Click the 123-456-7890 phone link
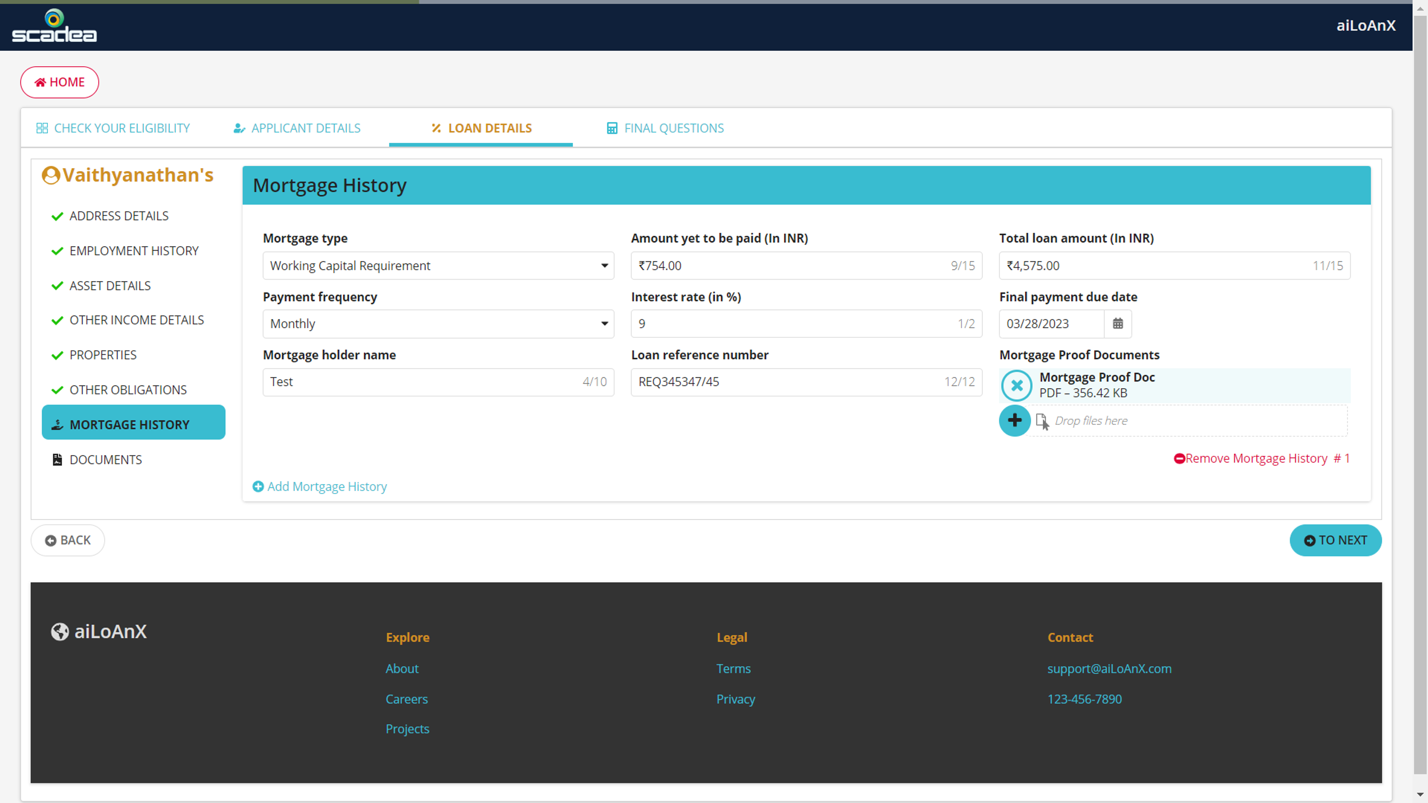Viewport: 1428px width, 803px height. click(1084, 699)
